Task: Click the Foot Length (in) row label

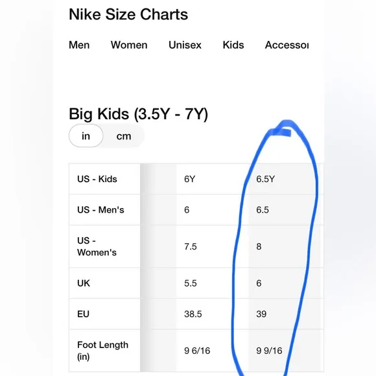Action: pyautogui.click(x=102, y=351)
